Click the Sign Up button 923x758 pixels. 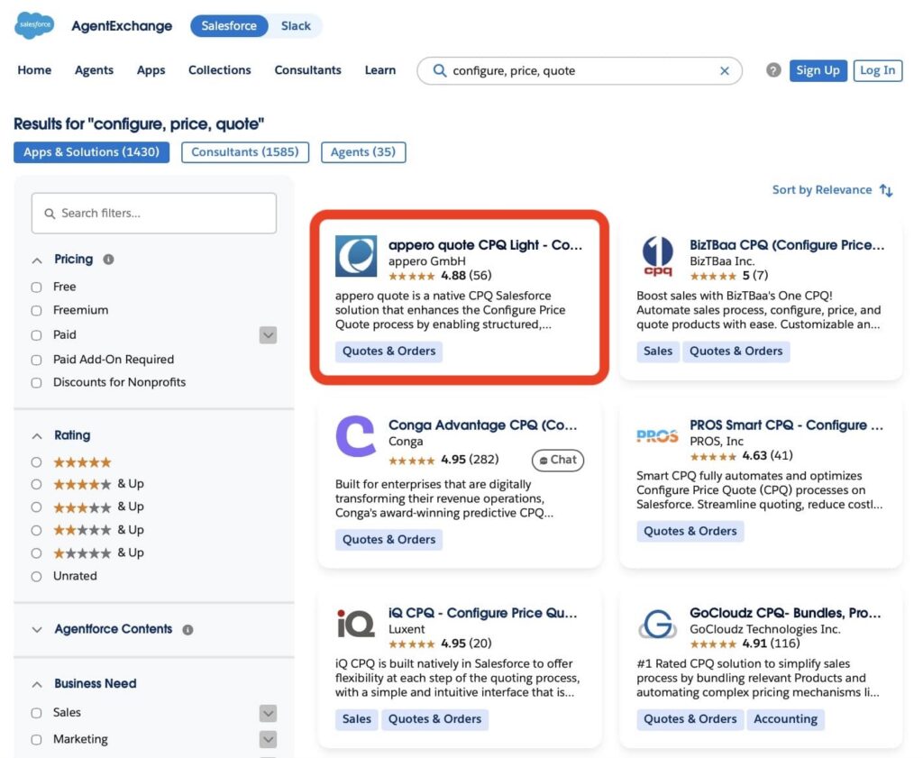[818, 70]
